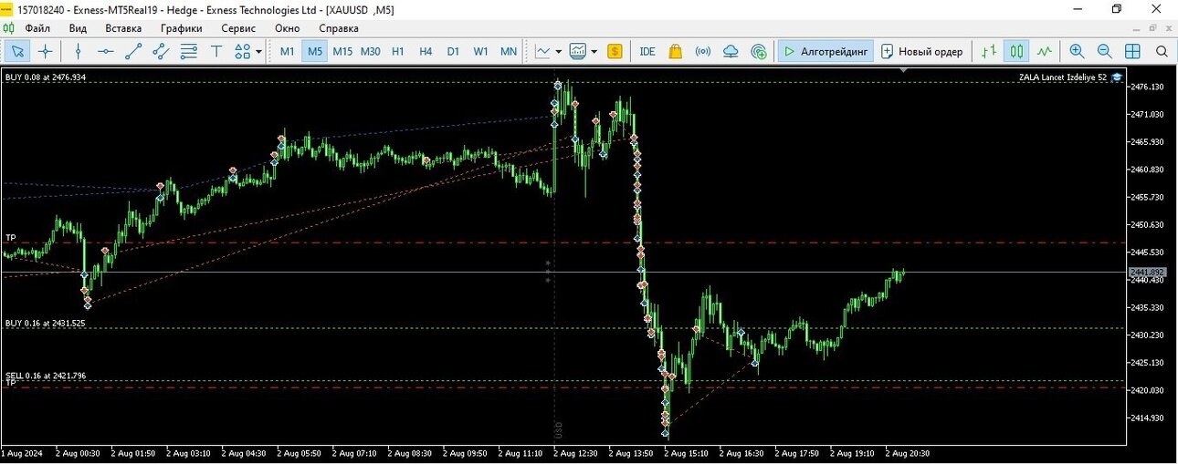This screenshot has width=1178, height=464.
Task: Click the VPS add server icon
Action: [759, 51]
